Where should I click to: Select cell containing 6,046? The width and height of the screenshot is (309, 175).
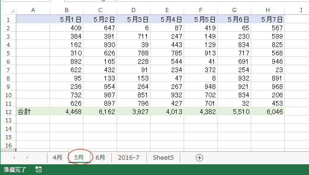pyautogui.click(x=268, y=112)
